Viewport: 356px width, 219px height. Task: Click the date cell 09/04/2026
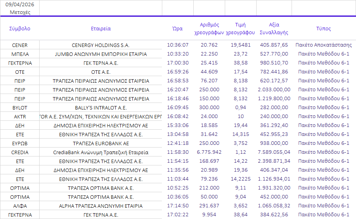pos(20,4)
